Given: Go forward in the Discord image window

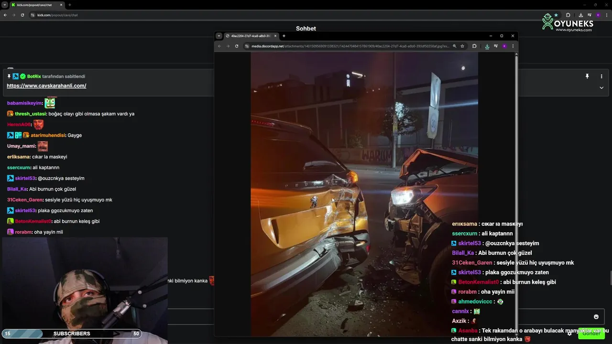Looking at the screenshot, I should [x=228, y=46].
